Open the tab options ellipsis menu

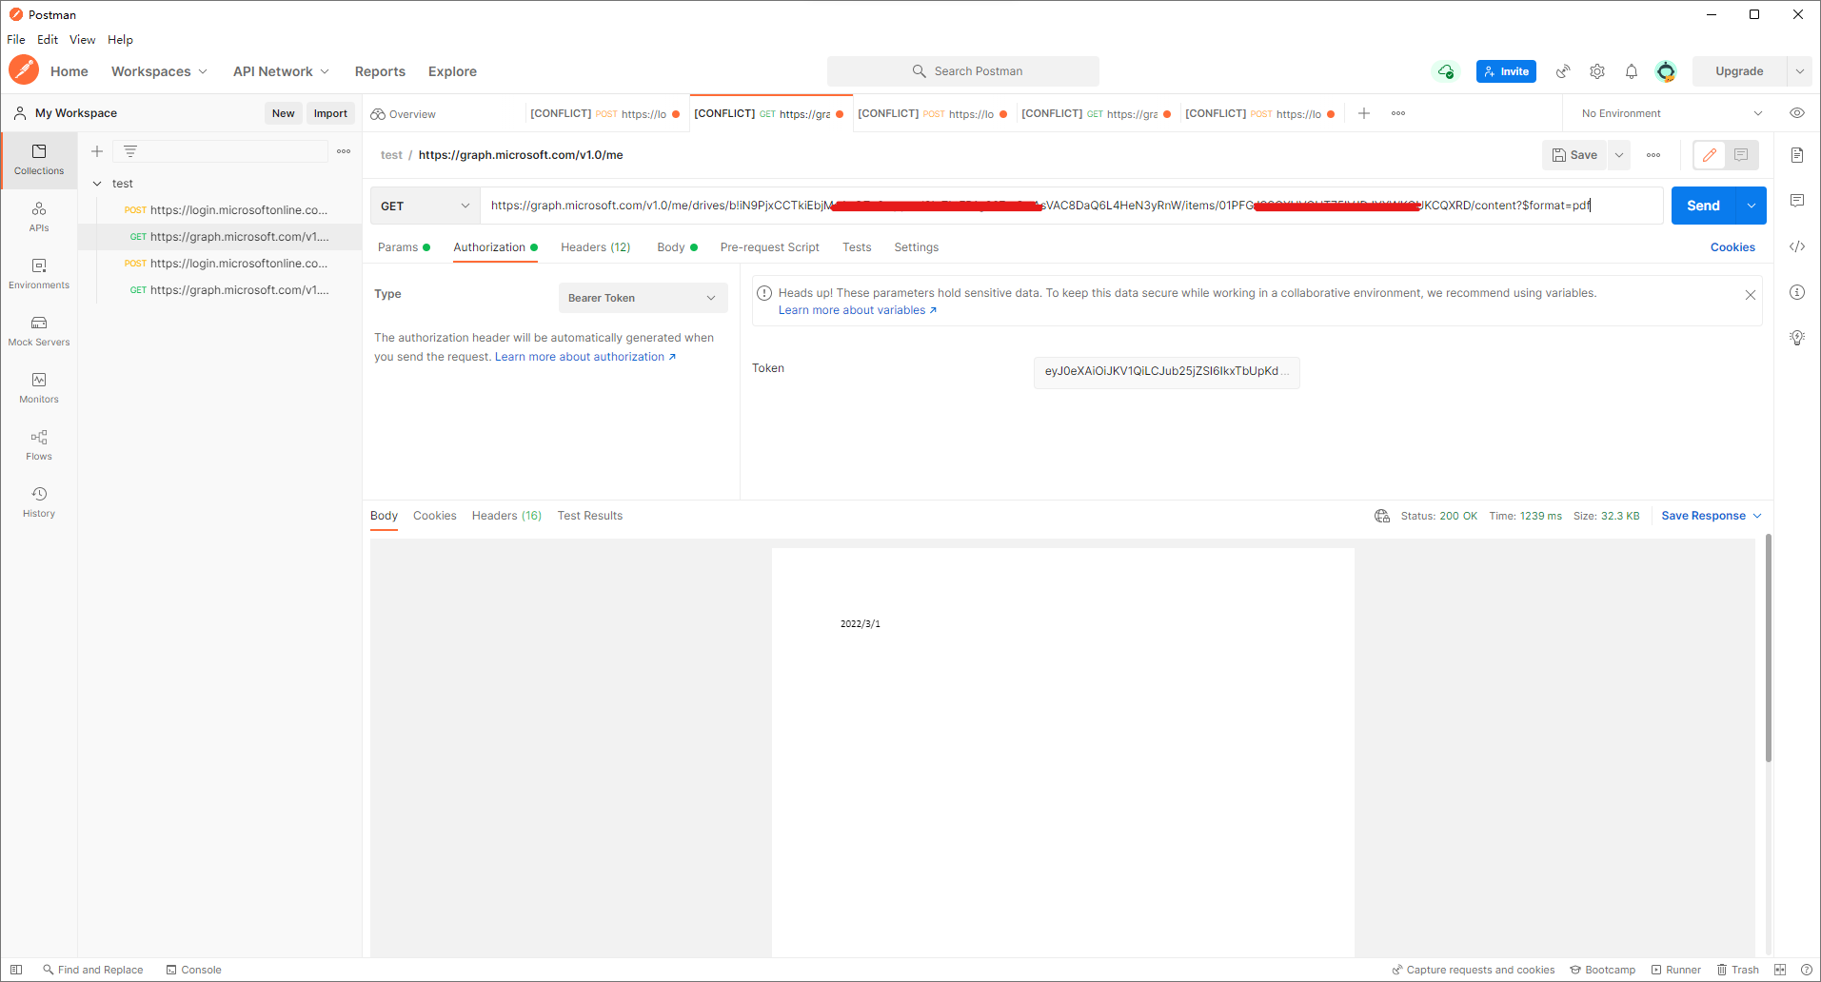pos(1398,113)
